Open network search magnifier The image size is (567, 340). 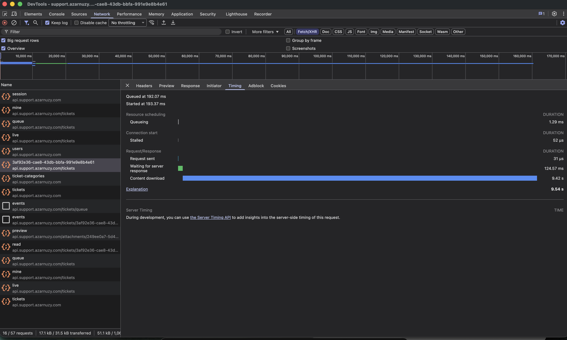(35, 23)
